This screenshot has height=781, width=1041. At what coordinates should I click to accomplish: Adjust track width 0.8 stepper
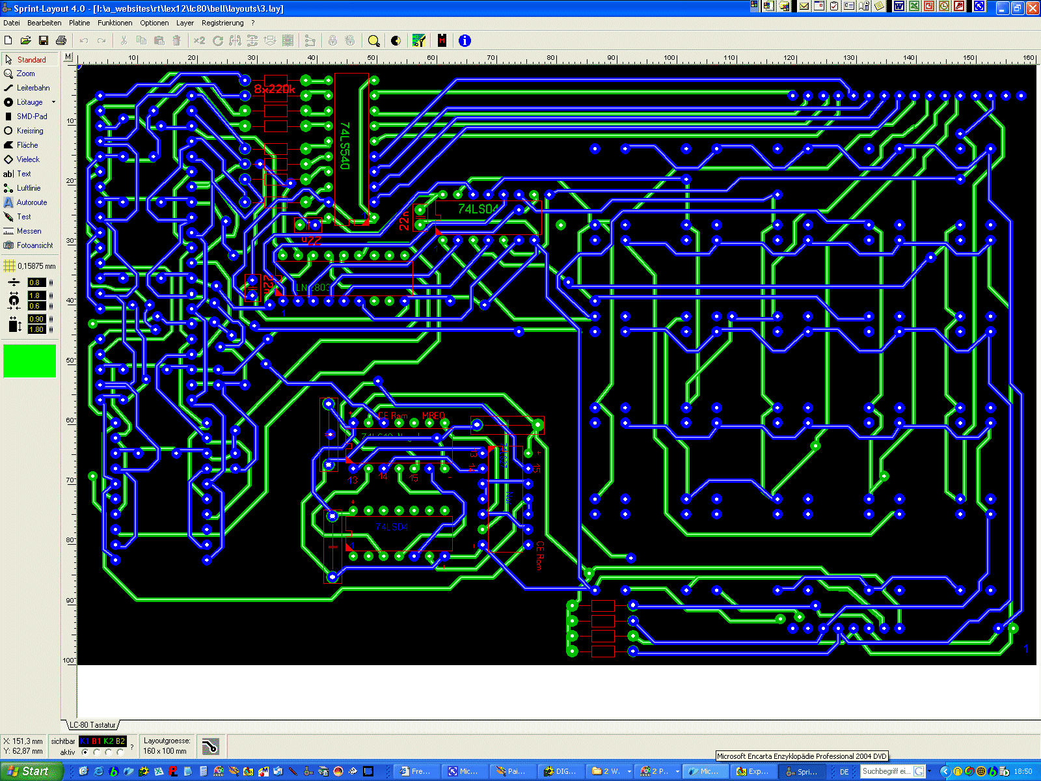(51, 282)
